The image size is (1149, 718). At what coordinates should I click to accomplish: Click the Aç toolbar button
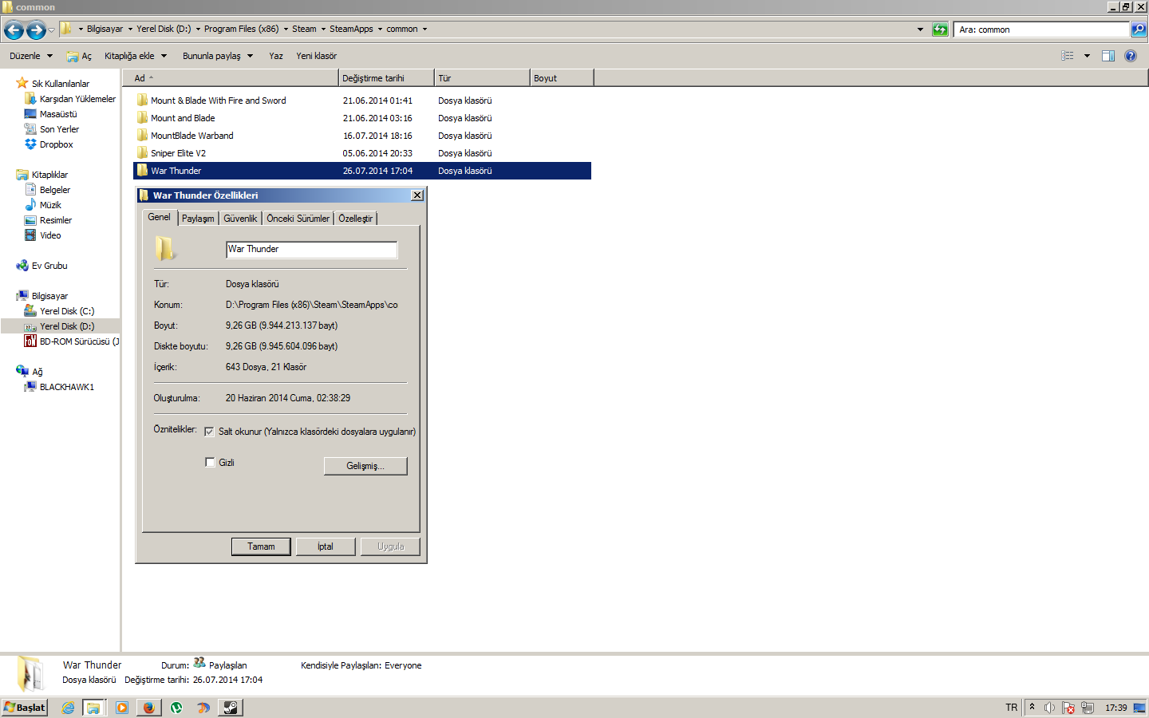(80, 56)
